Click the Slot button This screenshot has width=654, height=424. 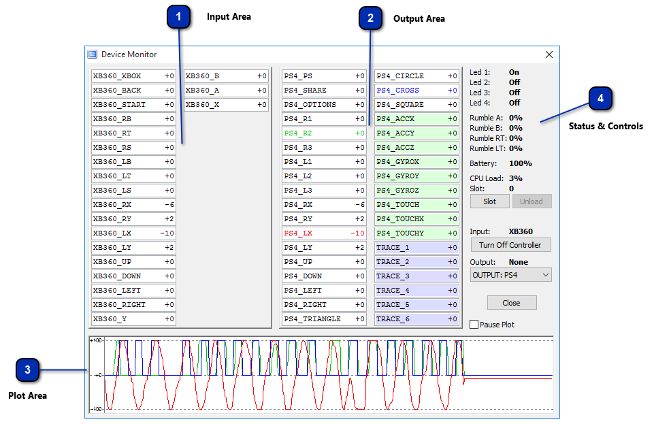(490, 201)
